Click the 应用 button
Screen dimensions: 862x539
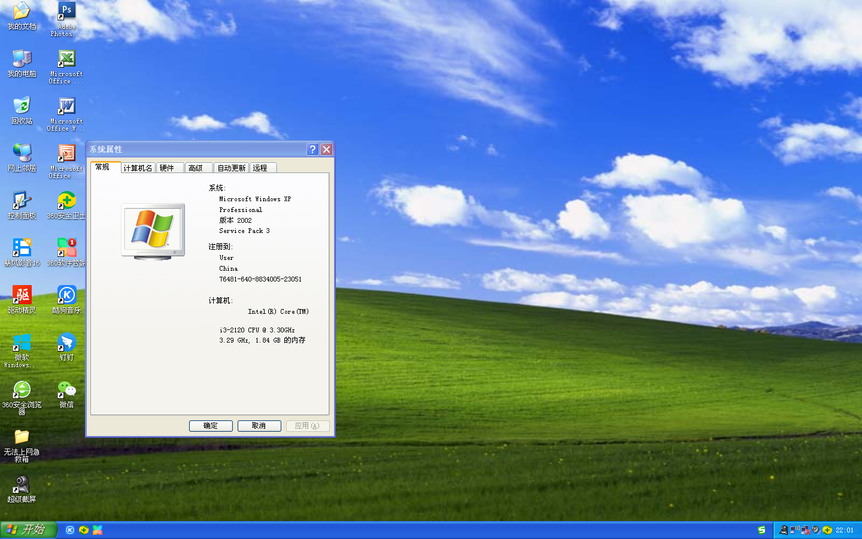click(x=308, y=426)
